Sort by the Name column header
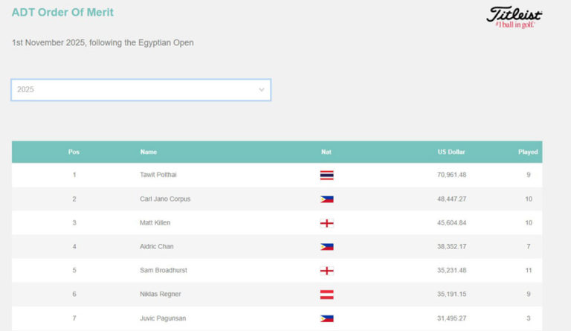The image size is (571, 331). coord(149,152)
